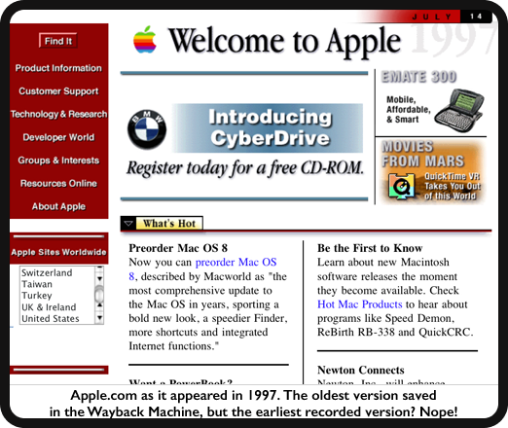508x428 pixels.
Task: Click Register today for a free CD-ROM
Action: [245, 168]
